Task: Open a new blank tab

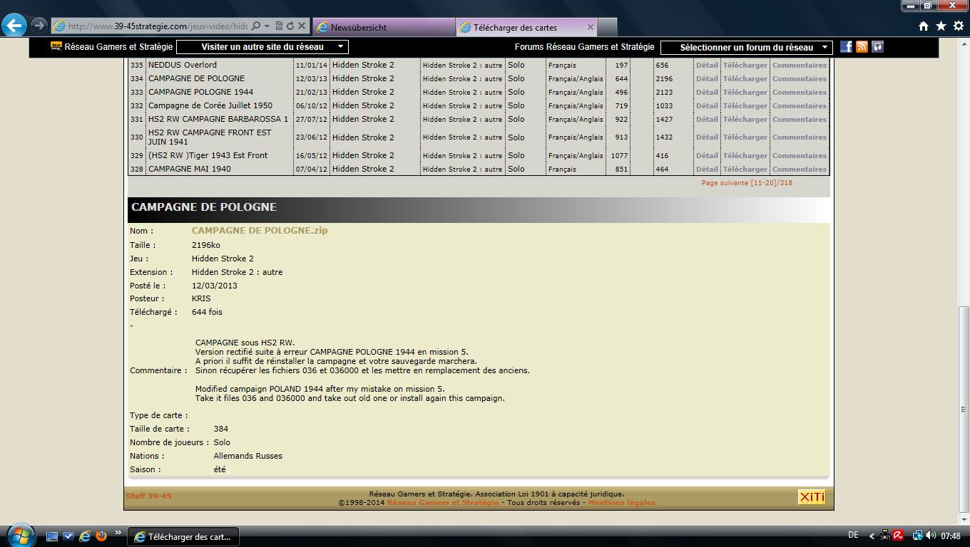Action: (607, 27)
